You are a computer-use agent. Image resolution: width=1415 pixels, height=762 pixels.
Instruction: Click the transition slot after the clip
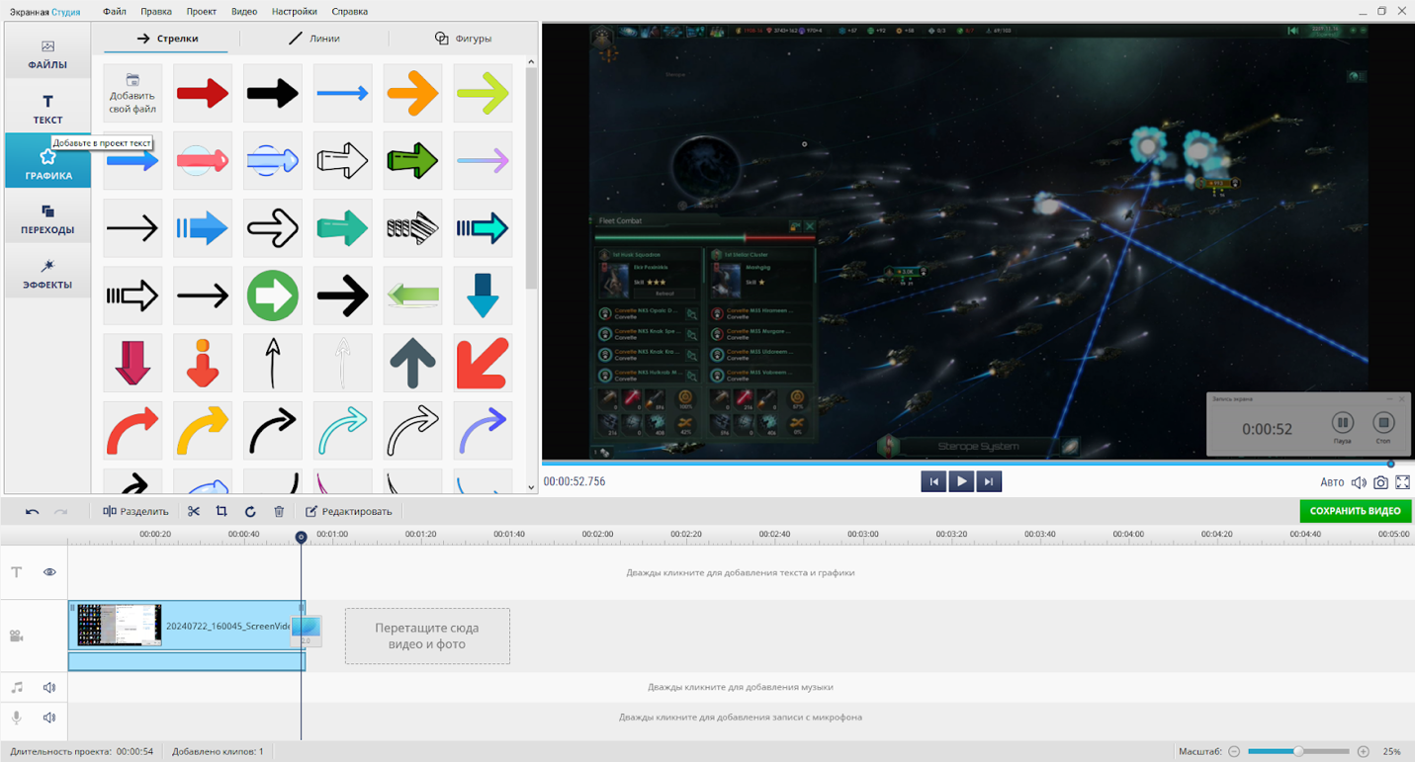[307, 630]
